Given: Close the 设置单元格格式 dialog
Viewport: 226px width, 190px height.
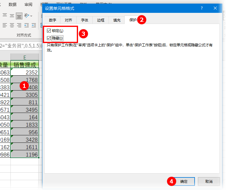Looking at the screenshot, I should click(x=215, y=8).
